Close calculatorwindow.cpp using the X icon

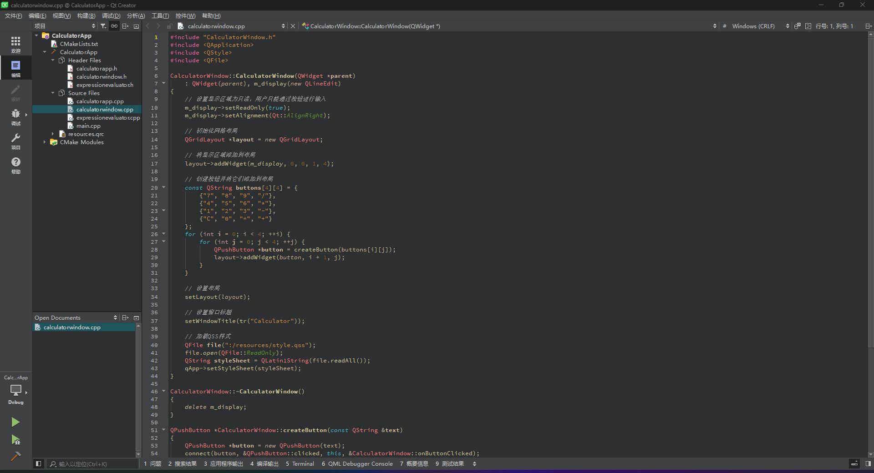[x=293, y=26]
